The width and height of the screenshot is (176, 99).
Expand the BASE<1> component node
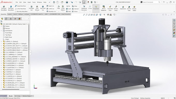click(1, 41)
